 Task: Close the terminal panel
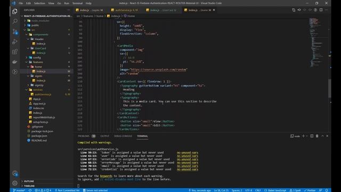point(327,136)
